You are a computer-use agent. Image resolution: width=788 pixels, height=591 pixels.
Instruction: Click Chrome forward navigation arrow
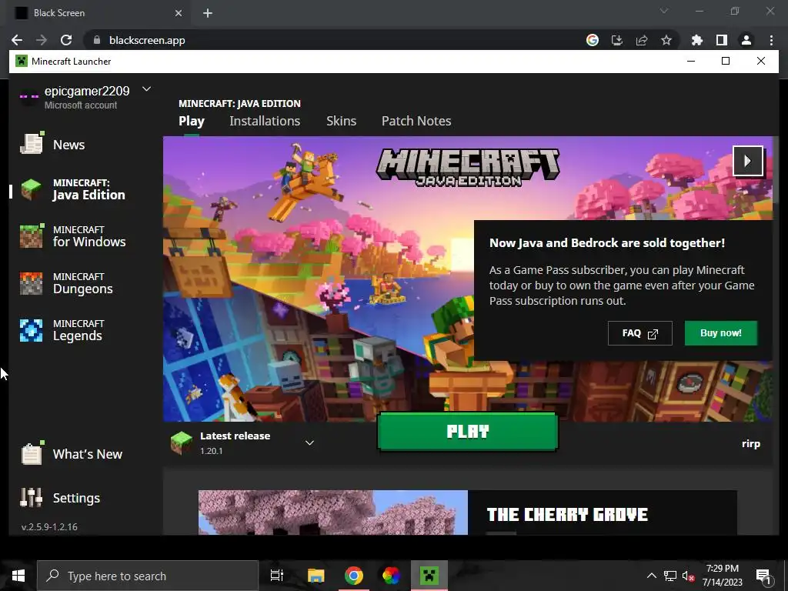pyautogui.click(x=42, y=40)
